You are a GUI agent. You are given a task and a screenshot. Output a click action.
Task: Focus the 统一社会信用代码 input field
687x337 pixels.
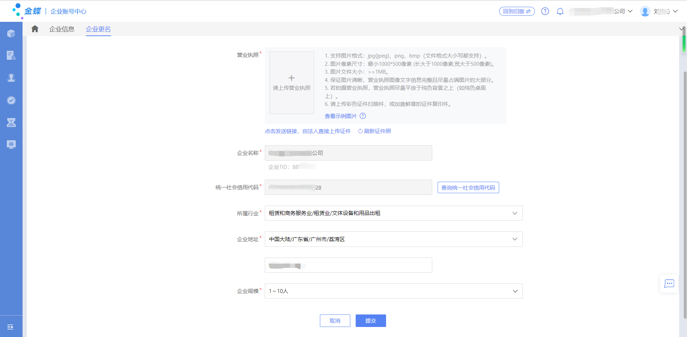[x=349, y=187]
